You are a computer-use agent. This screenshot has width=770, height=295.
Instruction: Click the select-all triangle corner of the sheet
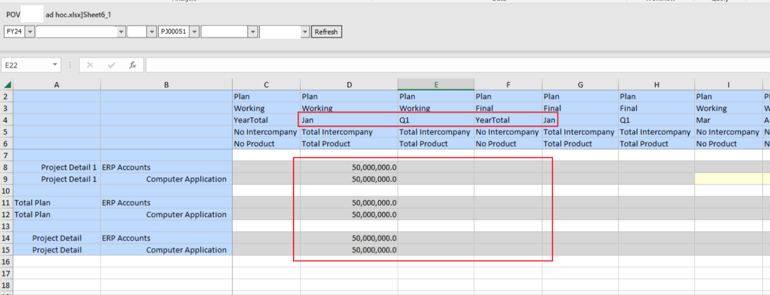[7, 85]
